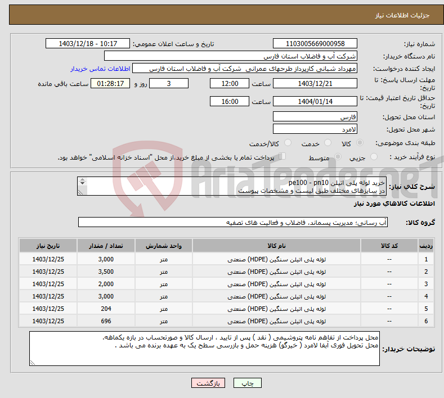444x398 pixels.
Task: Click the quantity 204 in row 5
Action: pos(106,309)
